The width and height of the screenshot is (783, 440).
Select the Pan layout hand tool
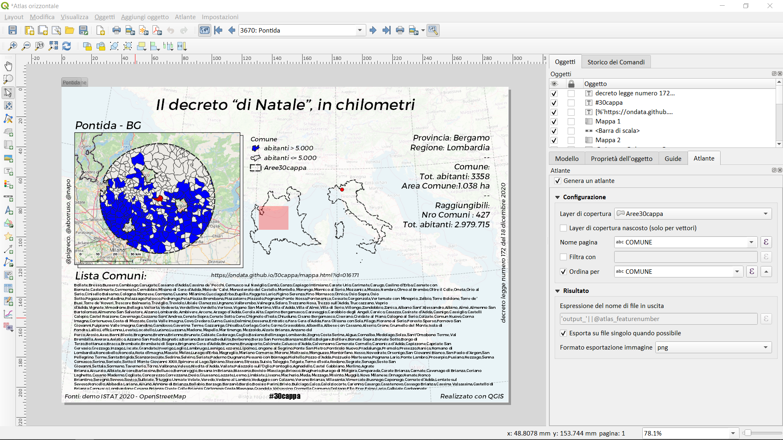(x=8, y=66)
